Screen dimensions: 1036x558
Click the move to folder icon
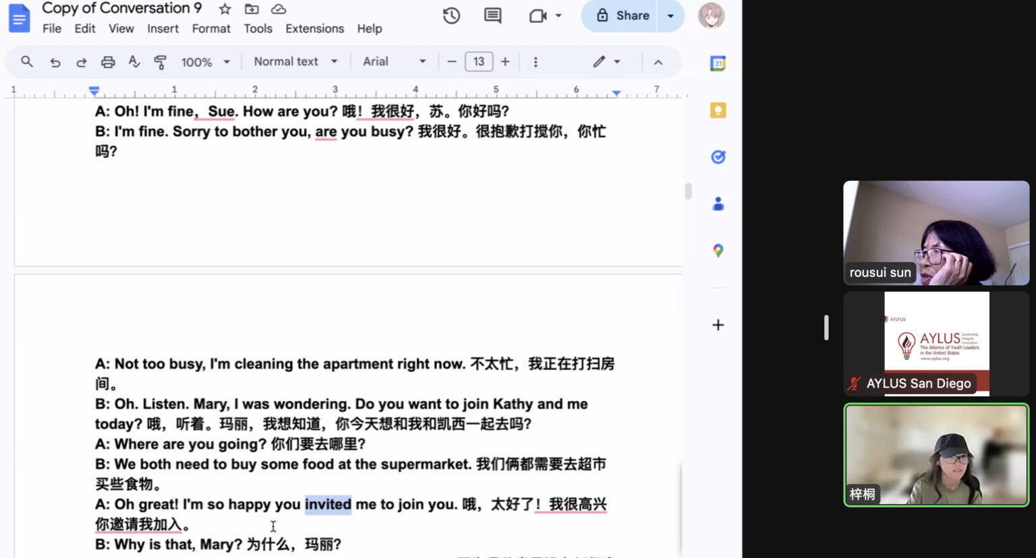[252, 9]
